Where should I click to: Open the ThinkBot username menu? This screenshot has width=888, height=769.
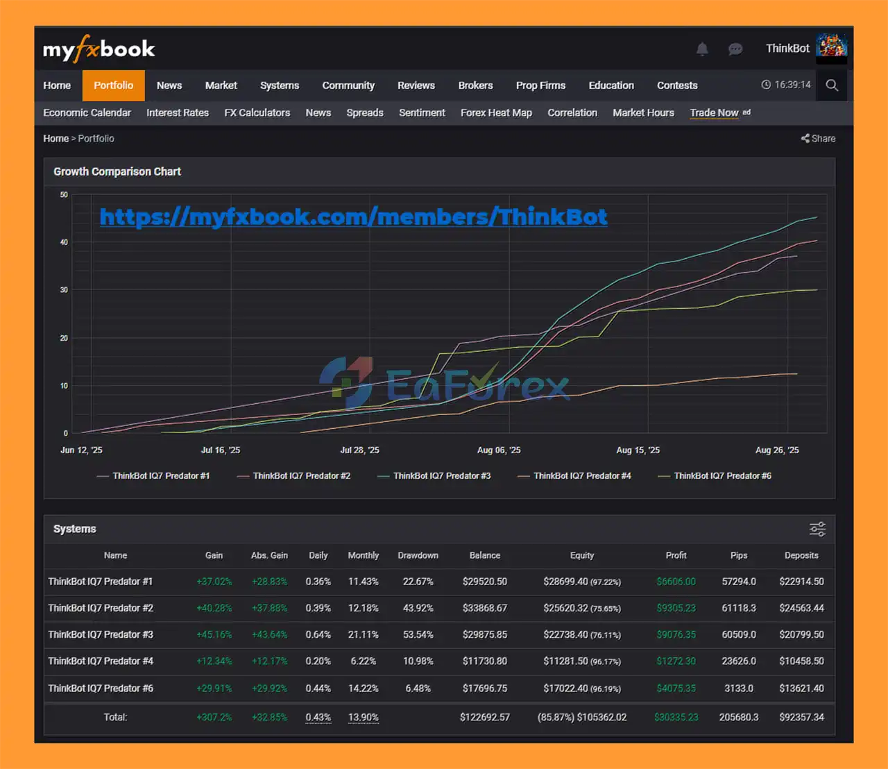[x=787, y=49]
